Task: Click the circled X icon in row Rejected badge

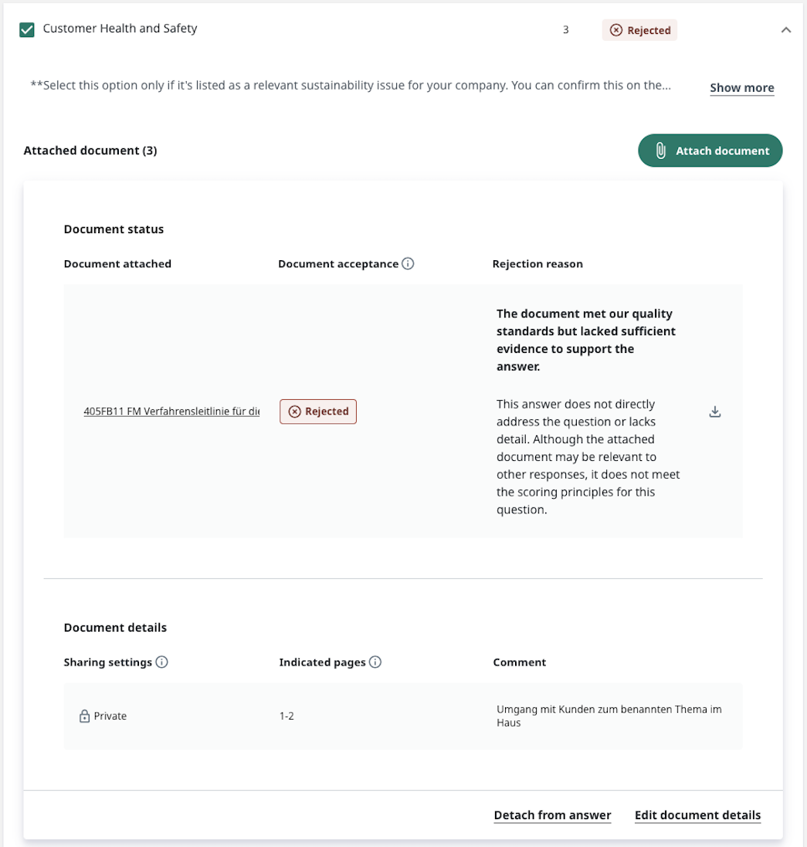Action: click(294, 412)
